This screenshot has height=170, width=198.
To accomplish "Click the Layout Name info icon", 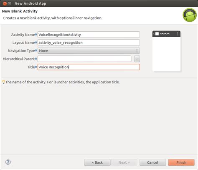I will point(36,42).
